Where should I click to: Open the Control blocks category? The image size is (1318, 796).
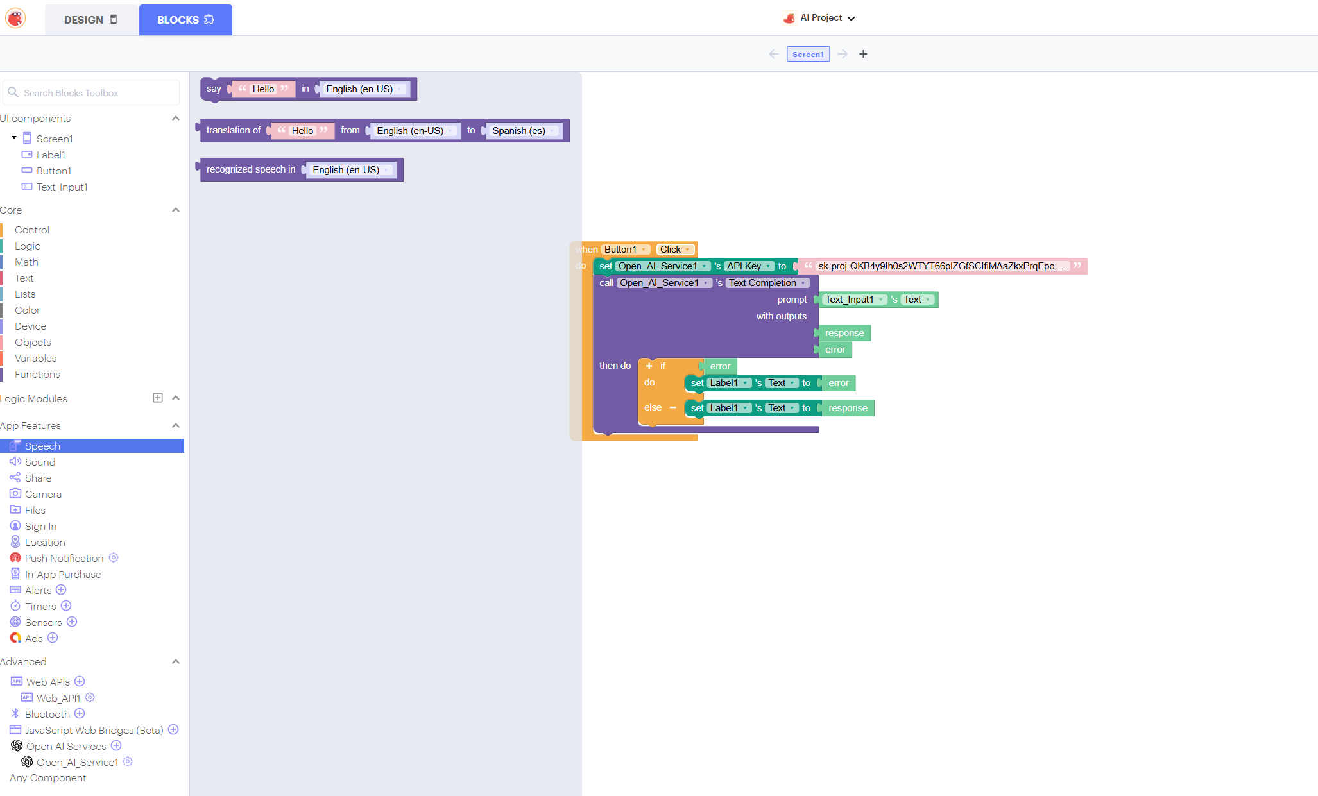click(32, 230)
